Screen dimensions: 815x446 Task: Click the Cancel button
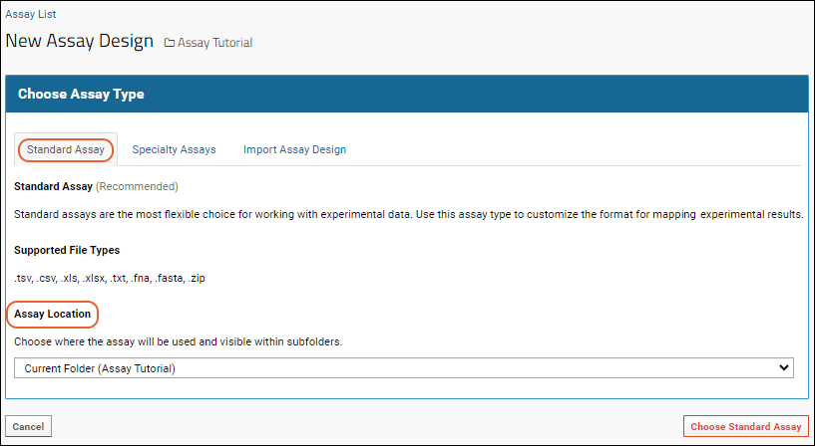click(28, 426)
